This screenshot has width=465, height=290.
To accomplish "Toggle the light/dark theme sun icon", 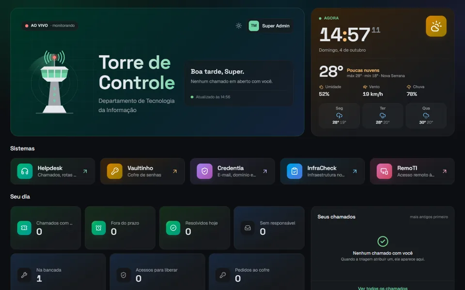I will (239, 26).
